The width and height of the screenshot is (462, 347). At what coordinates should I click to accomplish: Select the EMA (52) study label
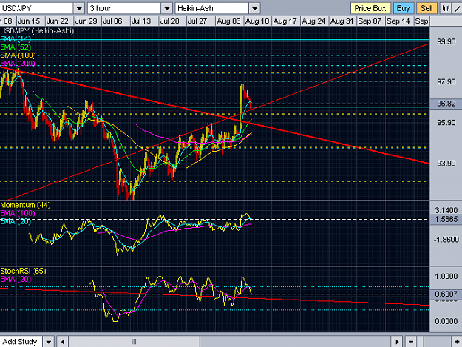(16, 47)
